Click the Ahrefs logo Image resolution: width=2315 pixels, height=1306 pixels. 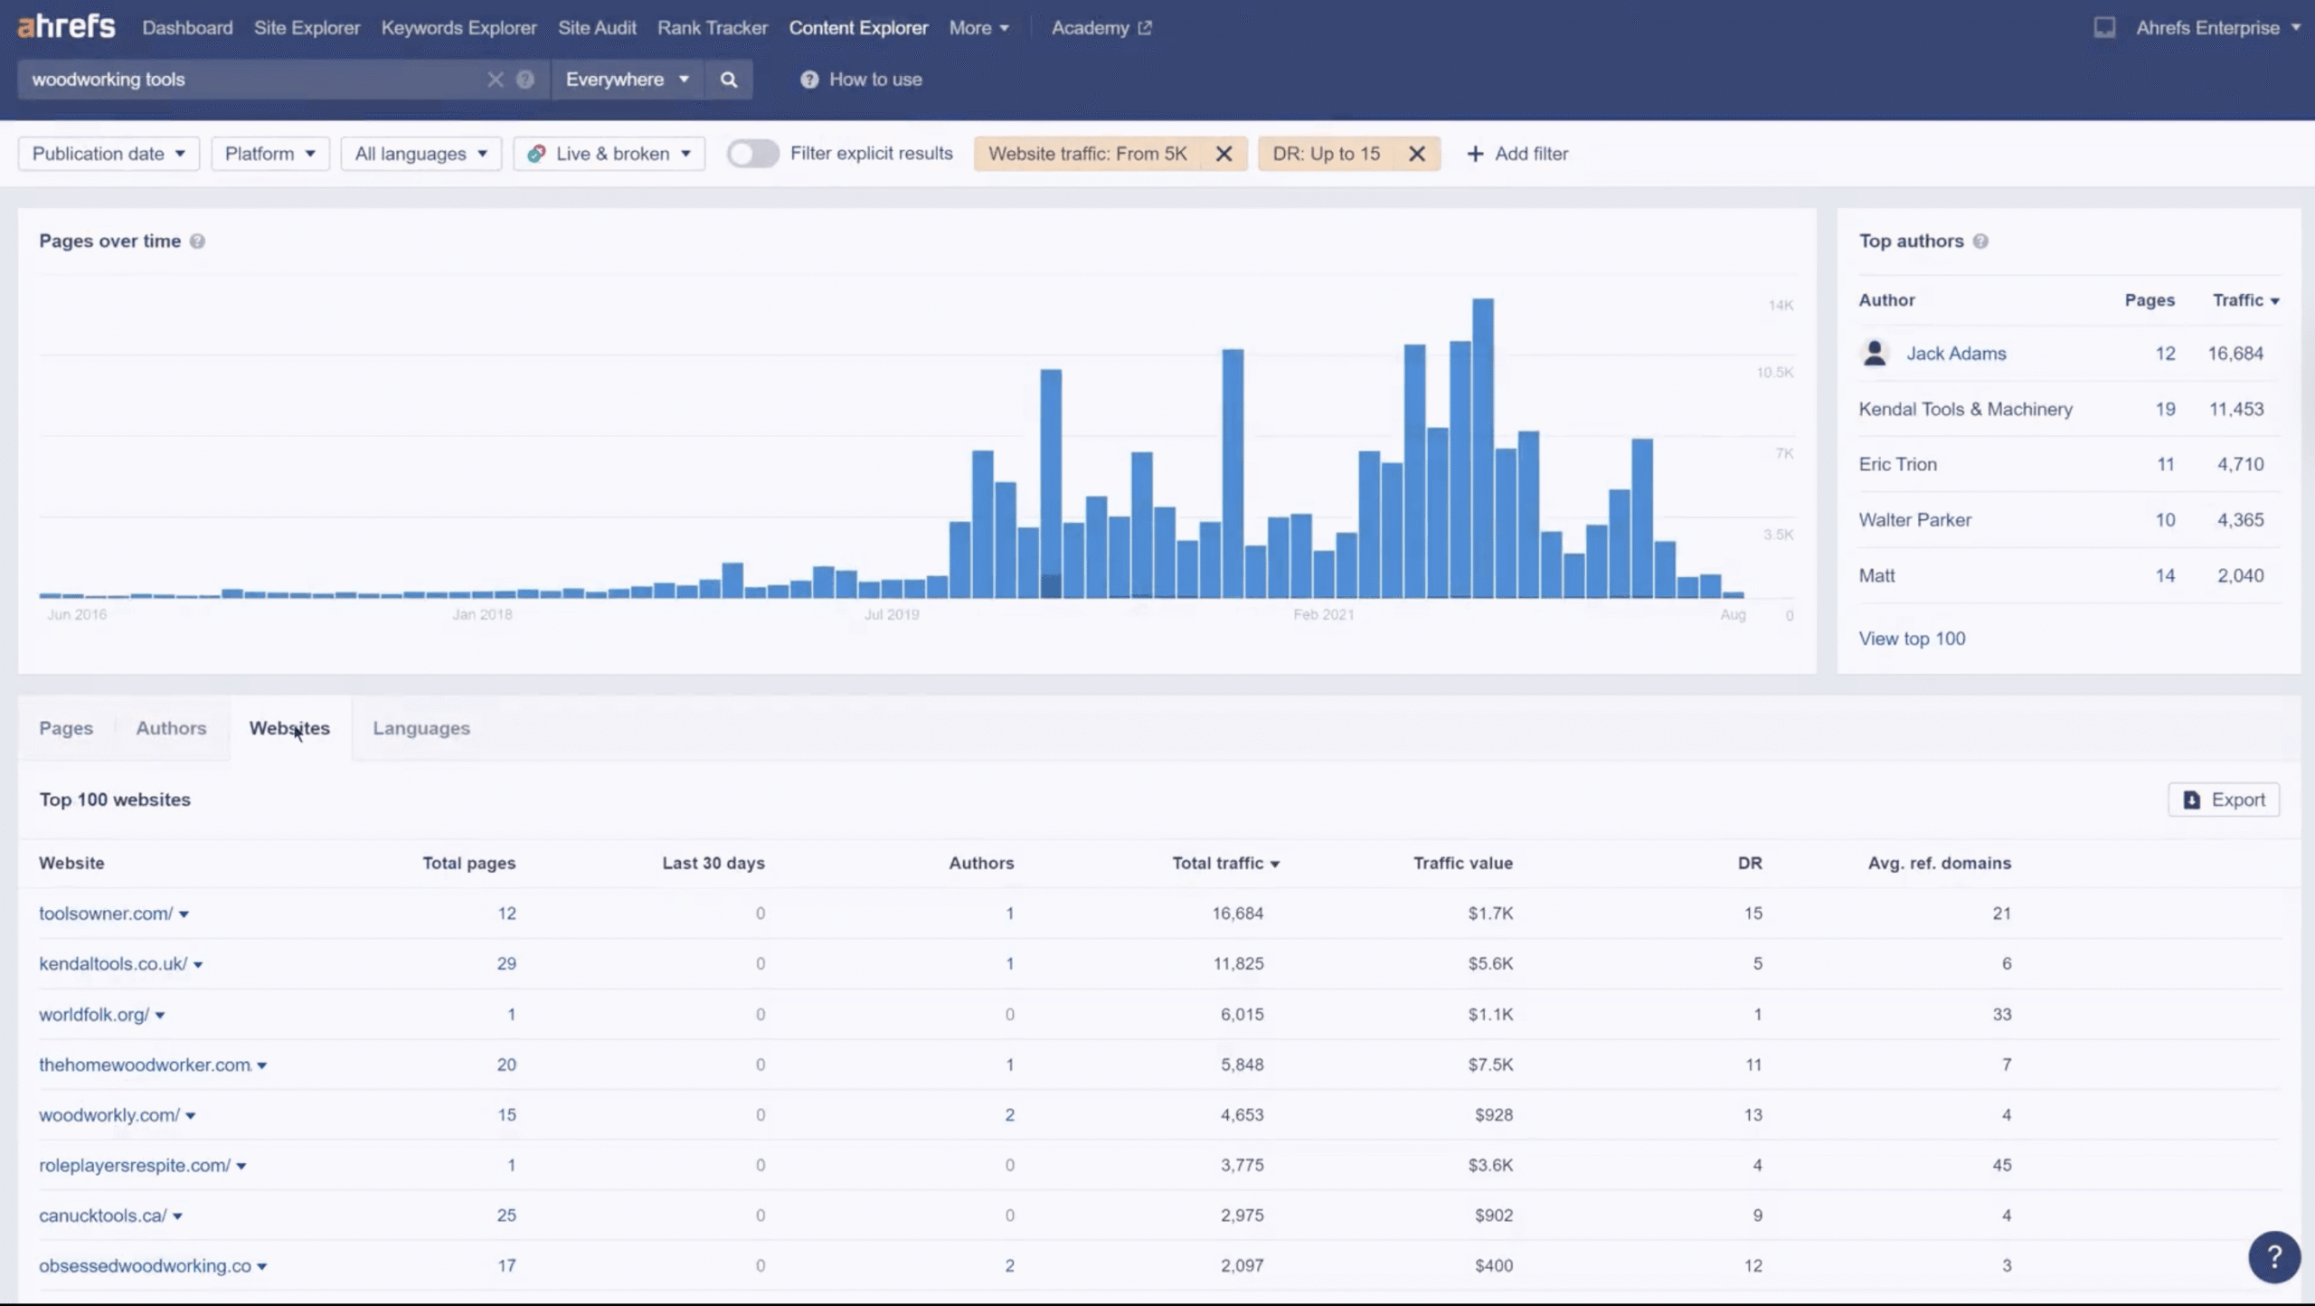click(66, 27)
